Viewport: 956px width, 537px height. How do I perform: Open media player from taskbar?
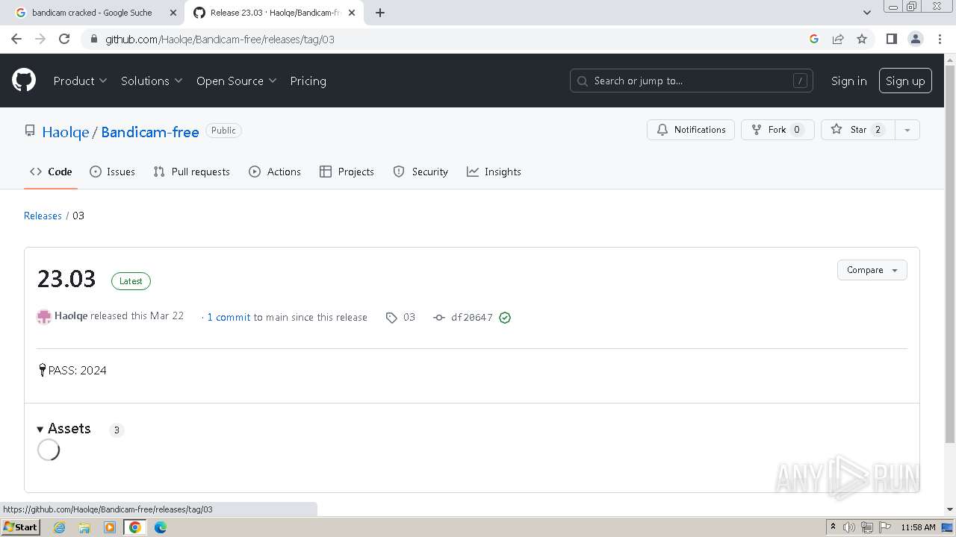pyautogui.click(x=110, y=527)
